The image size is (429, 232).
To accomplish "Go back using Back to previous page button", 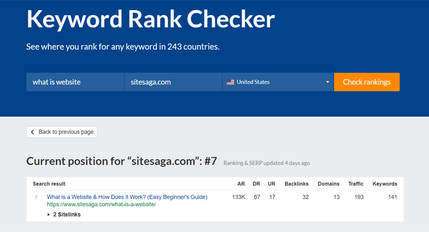I will click(x=62, y=132).
